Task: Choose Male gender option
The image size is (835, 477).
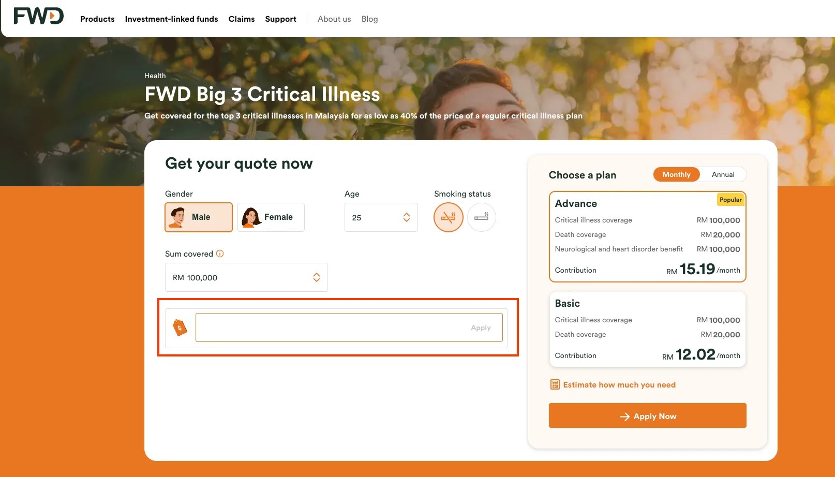Action: (199, 217)
